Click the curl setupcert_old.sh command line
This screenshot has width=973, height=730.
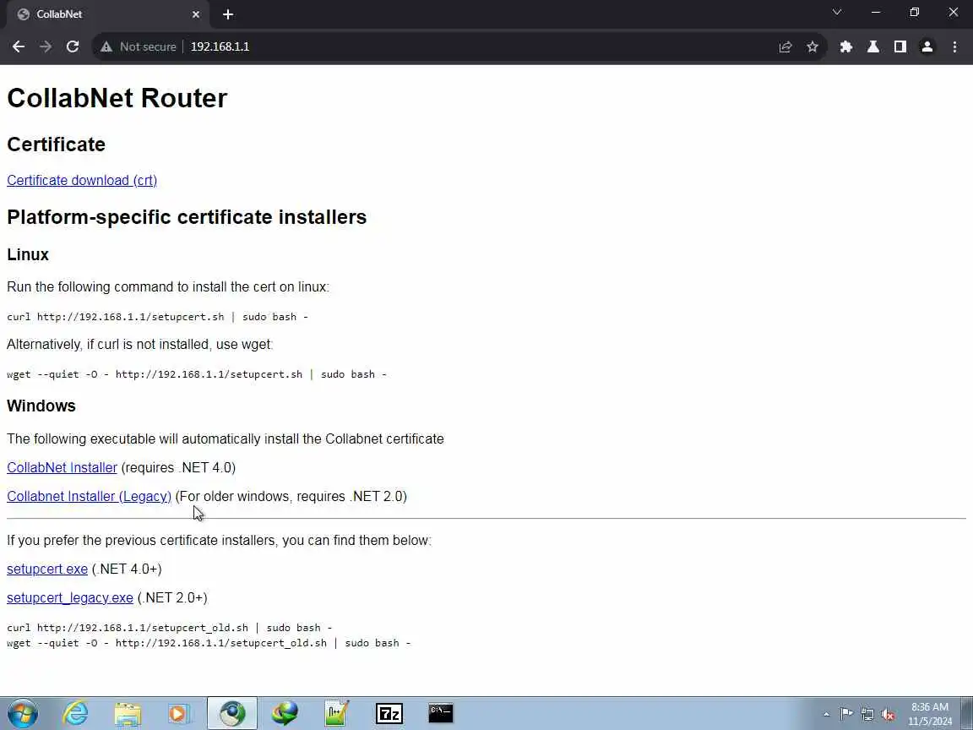point(170,628)
